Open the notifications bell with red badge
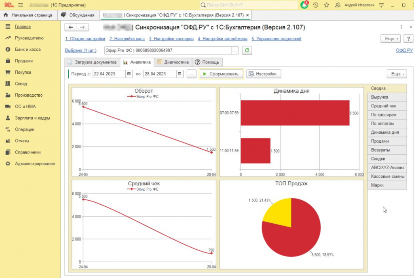 click(x=304, y=5)
